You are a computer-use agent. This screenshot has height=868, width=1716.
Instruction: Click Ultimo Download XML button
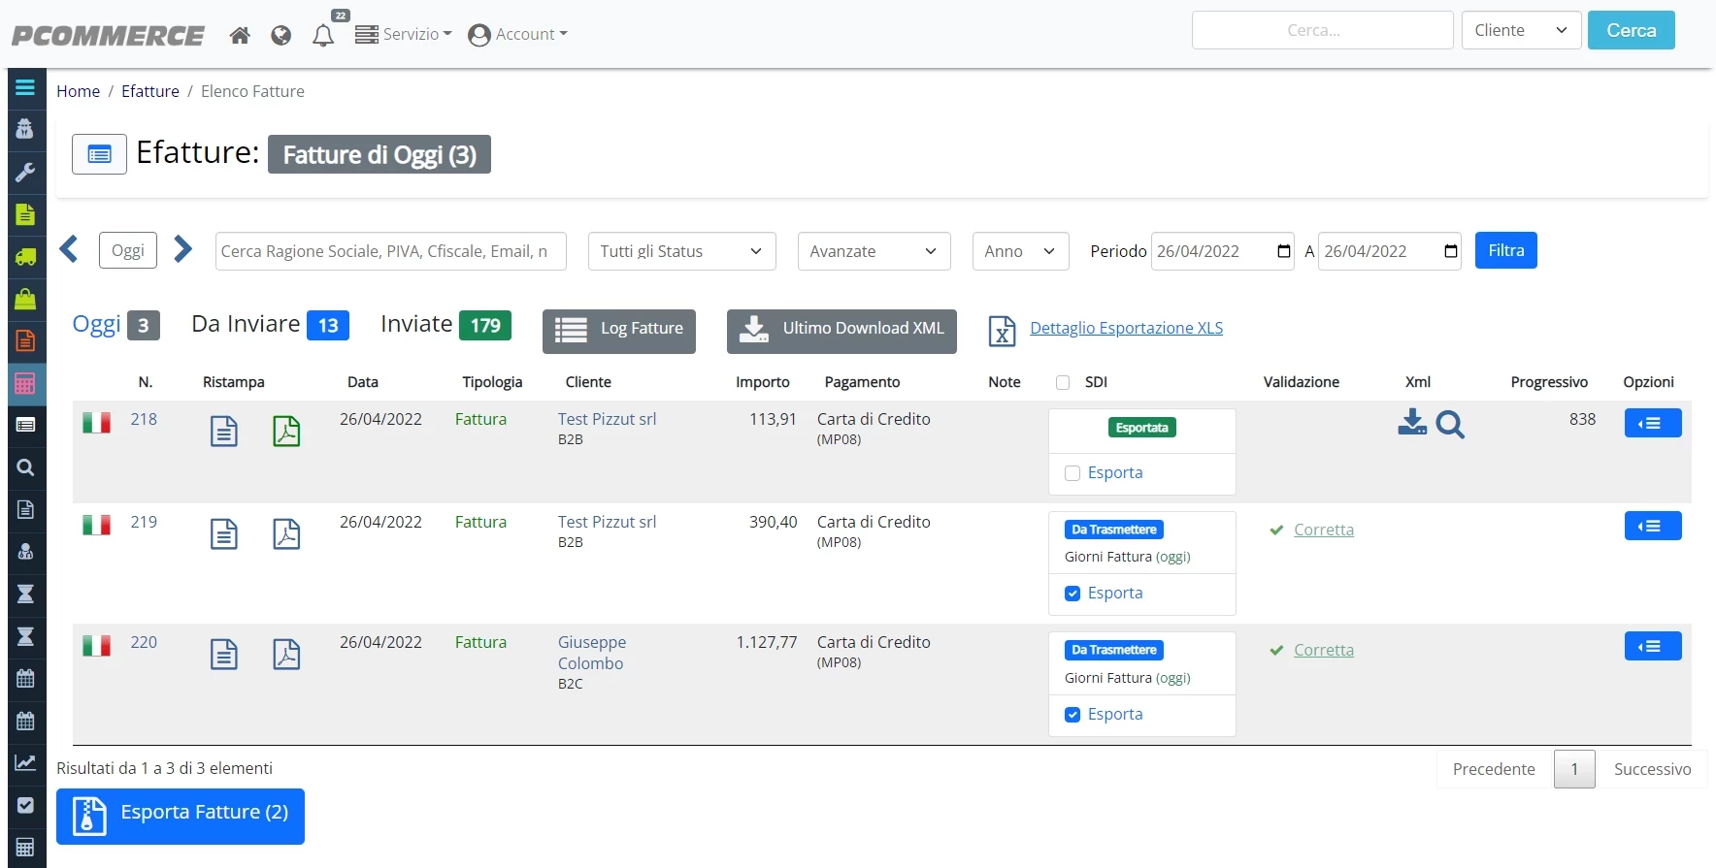pos(841,331)
